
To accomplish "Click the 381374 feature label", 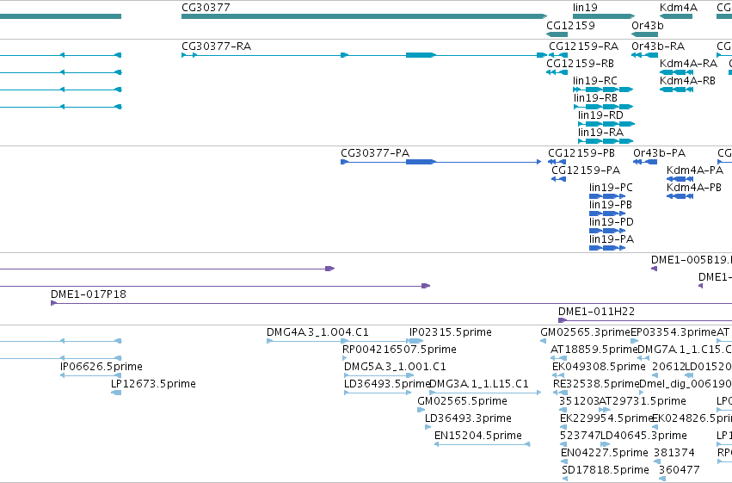I will point(674,453).
